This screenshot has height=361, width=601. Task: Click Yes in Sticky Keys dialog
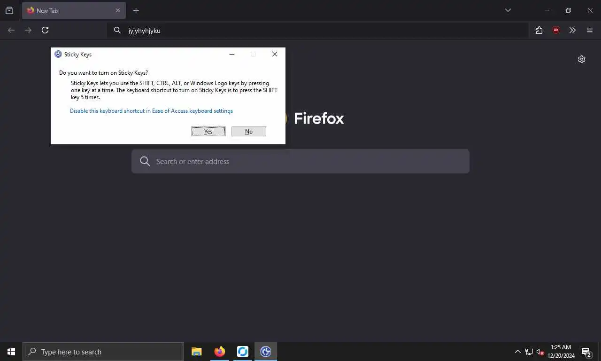tap(208, 132)
